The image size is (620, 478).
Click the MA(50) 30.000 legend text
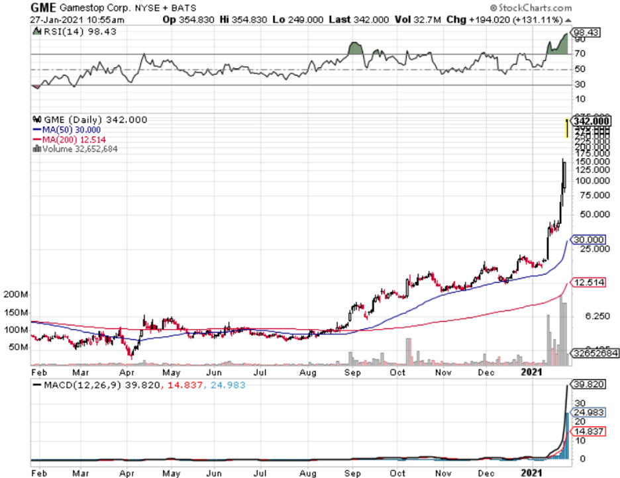[x=72, y=130]
